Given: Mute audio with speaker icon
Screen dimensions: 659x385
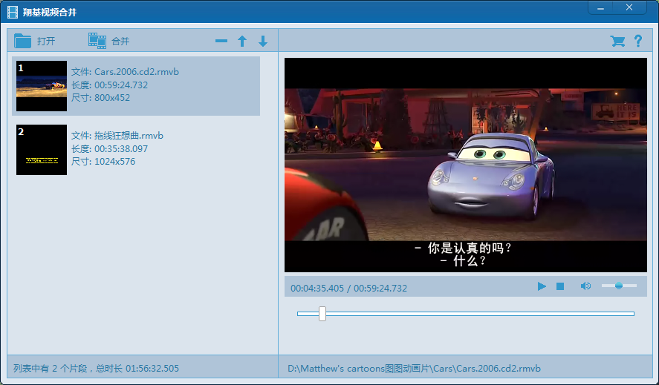Looking at the screenshot, I should tap(585, 286).
